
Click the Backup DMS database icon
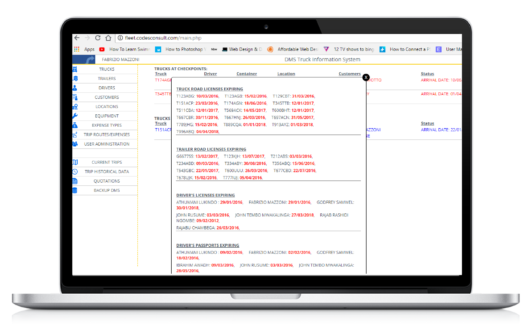pyautogui.click(x=75, y=190)
